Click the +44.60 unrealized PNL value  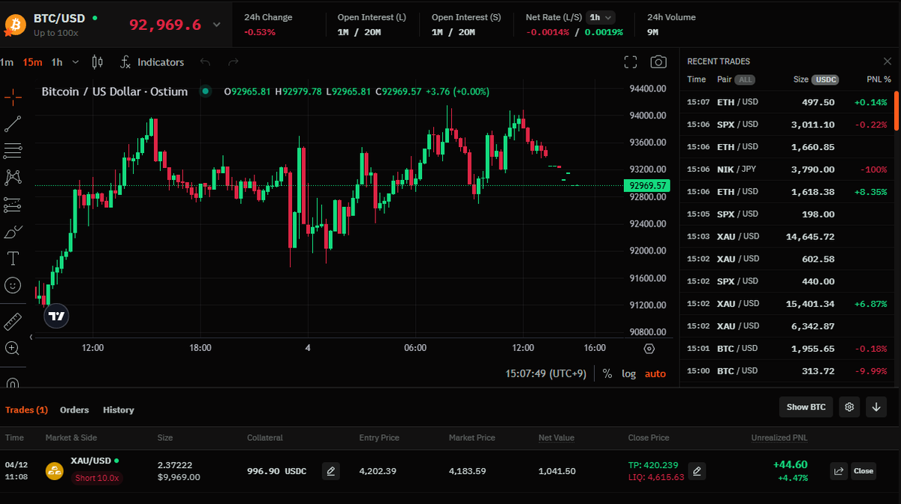coord(791,464)
